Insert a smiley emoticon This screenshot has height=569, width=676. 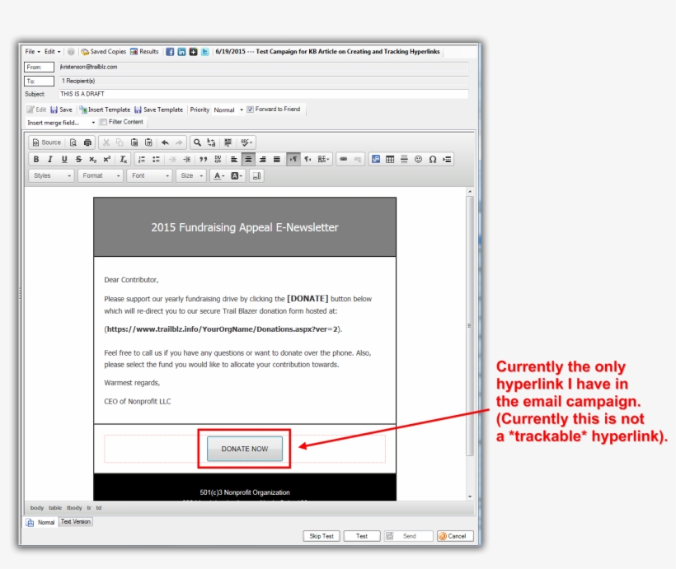tap(419, 158)
